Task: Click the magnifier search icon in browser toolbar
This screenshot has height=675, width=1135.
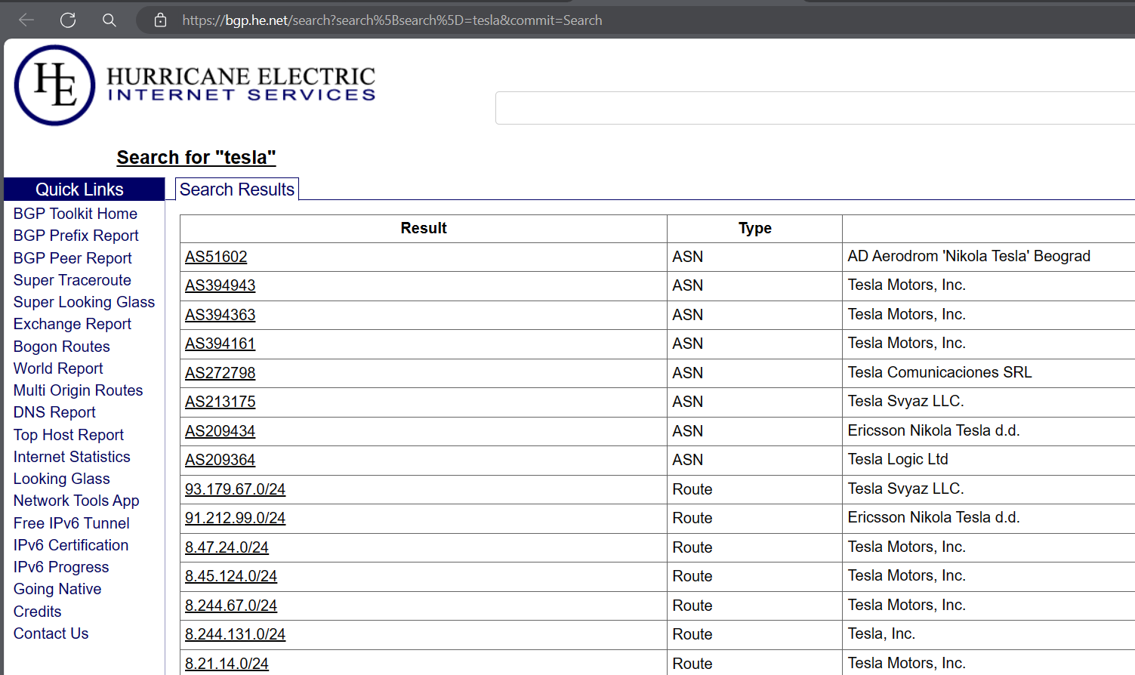Action: tap(109, 20)
